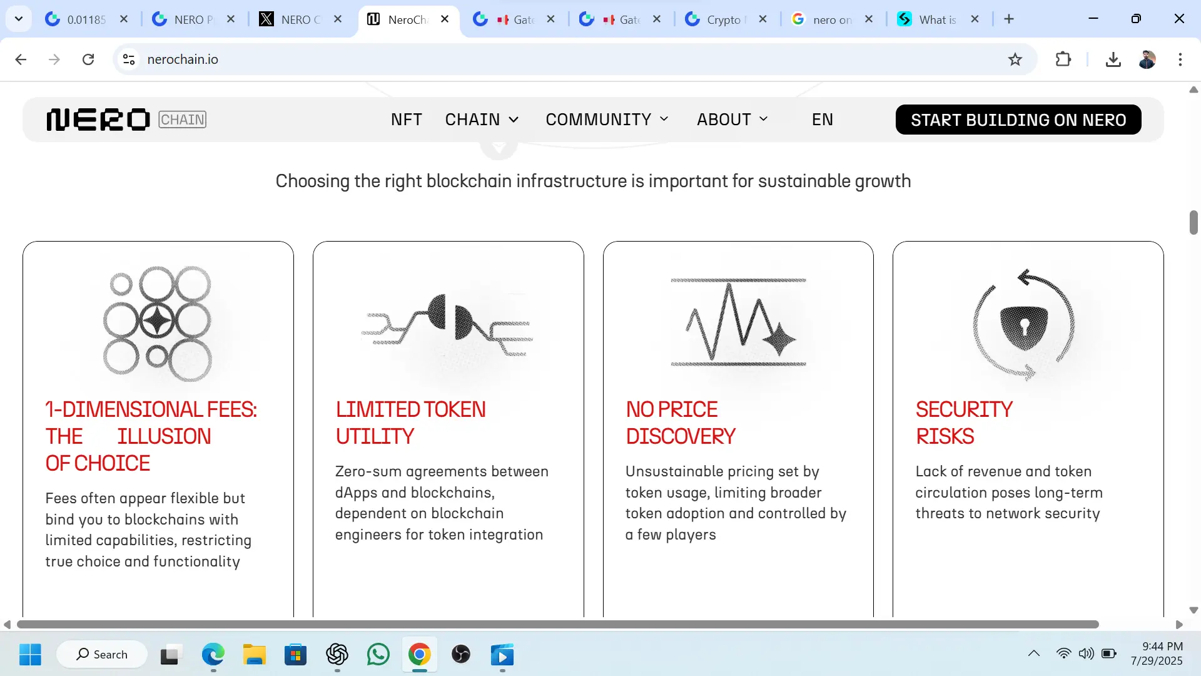Viewport: 1201px width, 676px height.
Task: Click the No Price Discovery chart illustration
Action: 738,322
